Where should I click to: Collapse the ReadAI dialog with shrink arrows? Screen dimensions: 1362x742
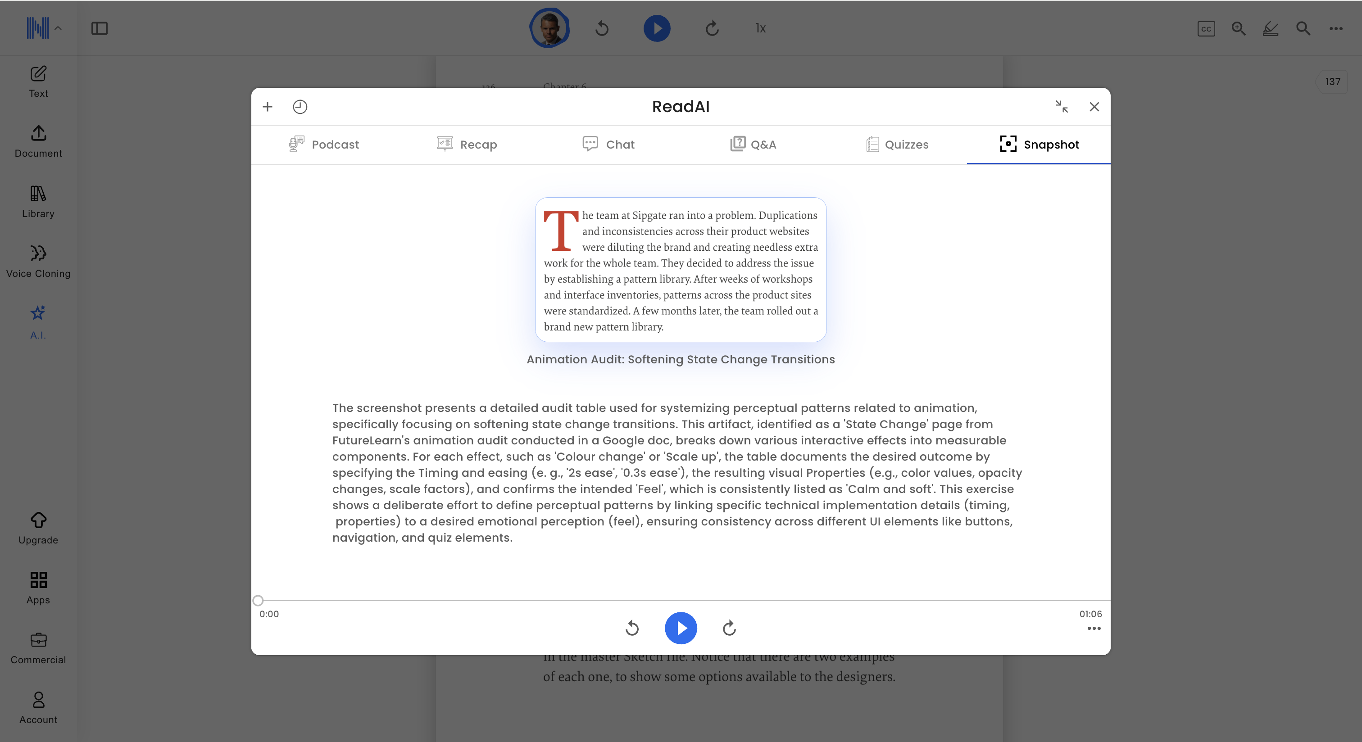1061,107
